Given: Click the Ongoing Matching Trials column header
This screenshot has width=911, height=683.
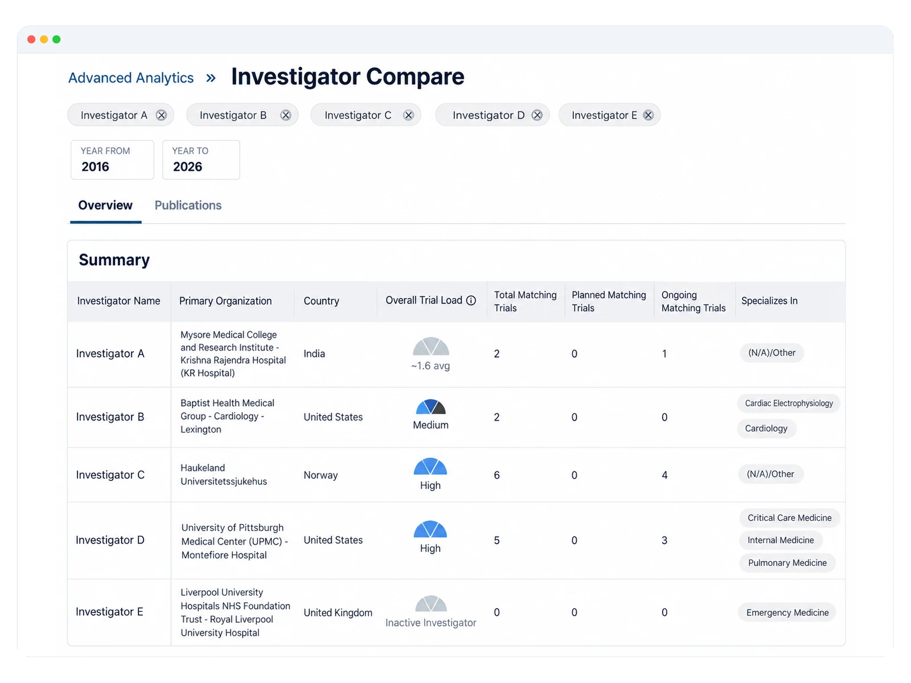Looking at the screenshot, I should 693,302.
